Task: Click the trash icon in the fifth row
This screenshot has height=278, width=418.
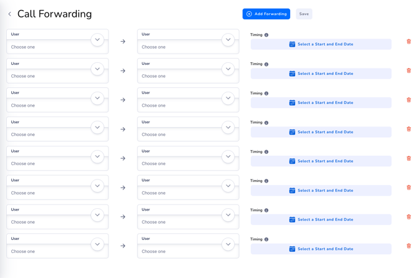Action: tap(409, 158)
